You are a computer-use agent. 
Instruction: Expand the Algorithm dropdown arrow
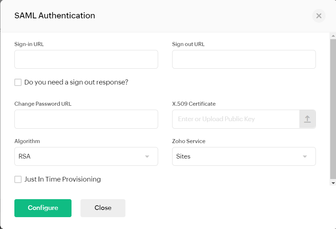pyautogui.click(x=147, y=156)
